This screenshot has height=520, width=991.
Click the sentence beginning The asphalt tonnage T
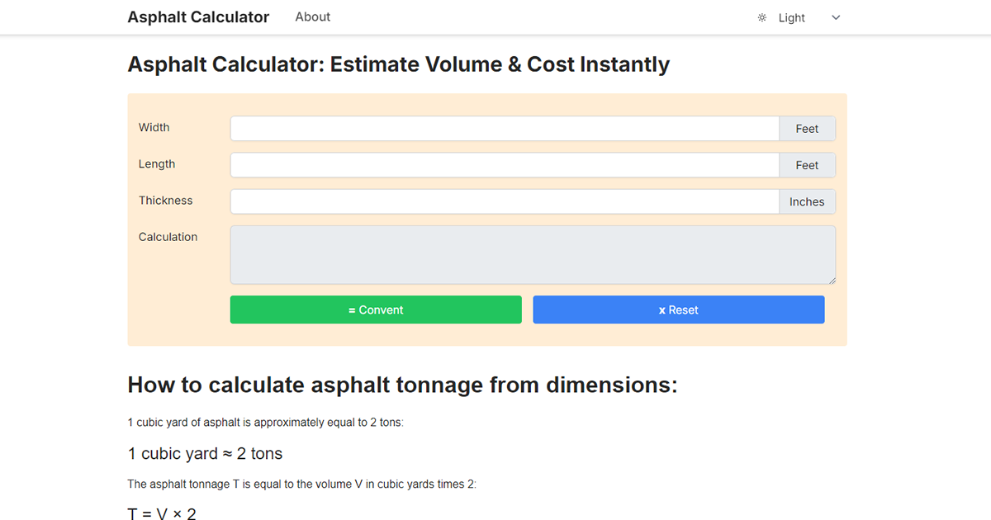tap(301, 484)
